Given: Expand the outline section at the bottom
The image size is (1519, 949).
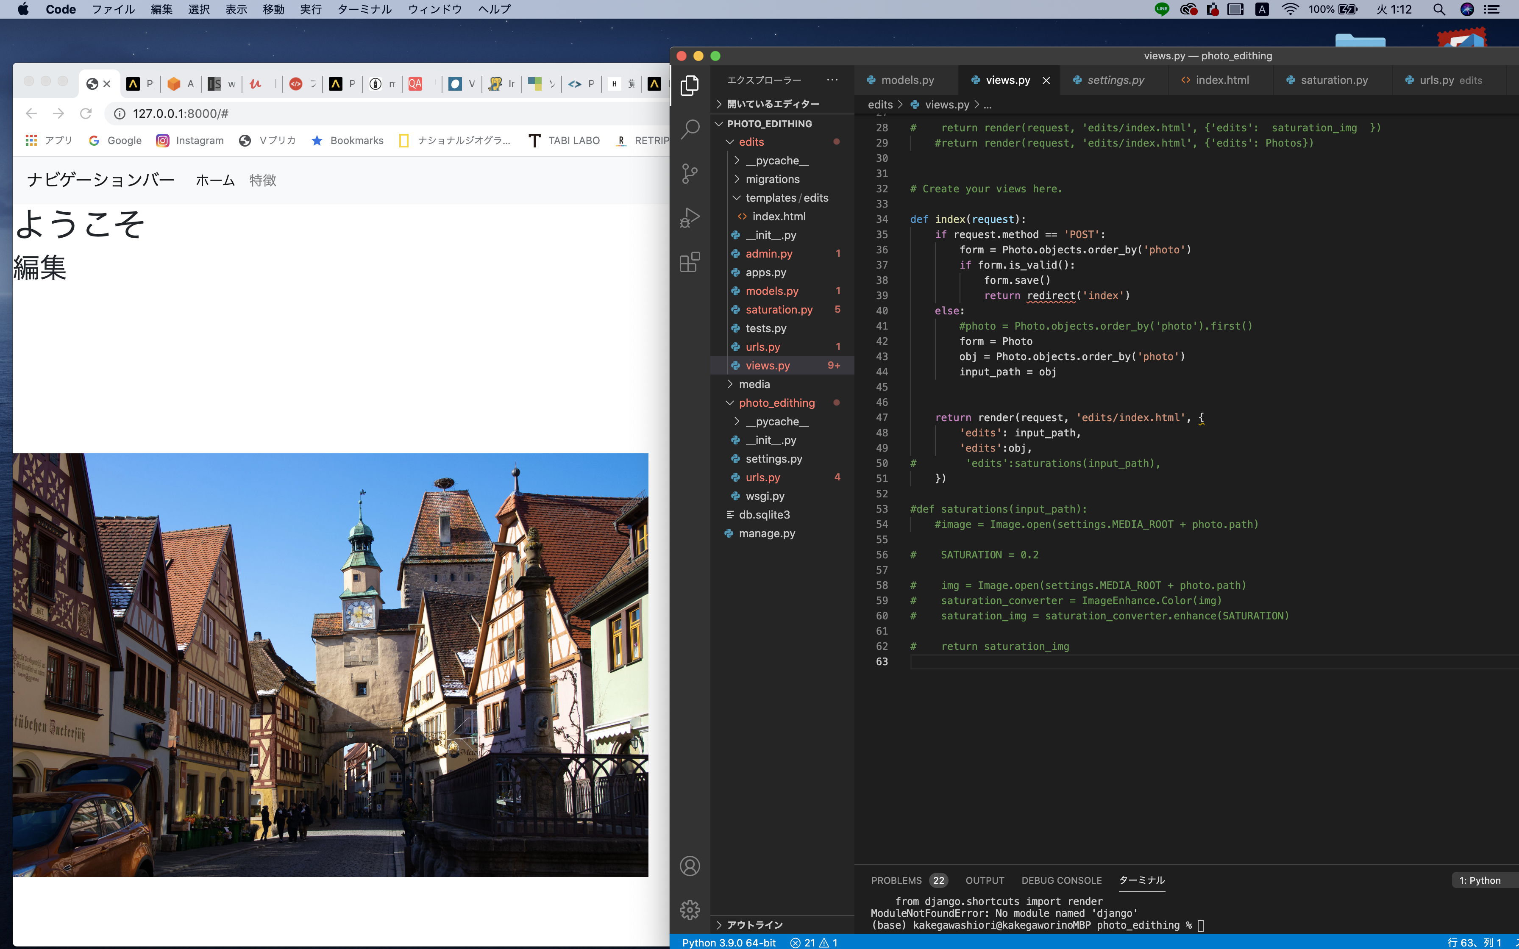Looking at the screenshot, I should coord(754,924).
